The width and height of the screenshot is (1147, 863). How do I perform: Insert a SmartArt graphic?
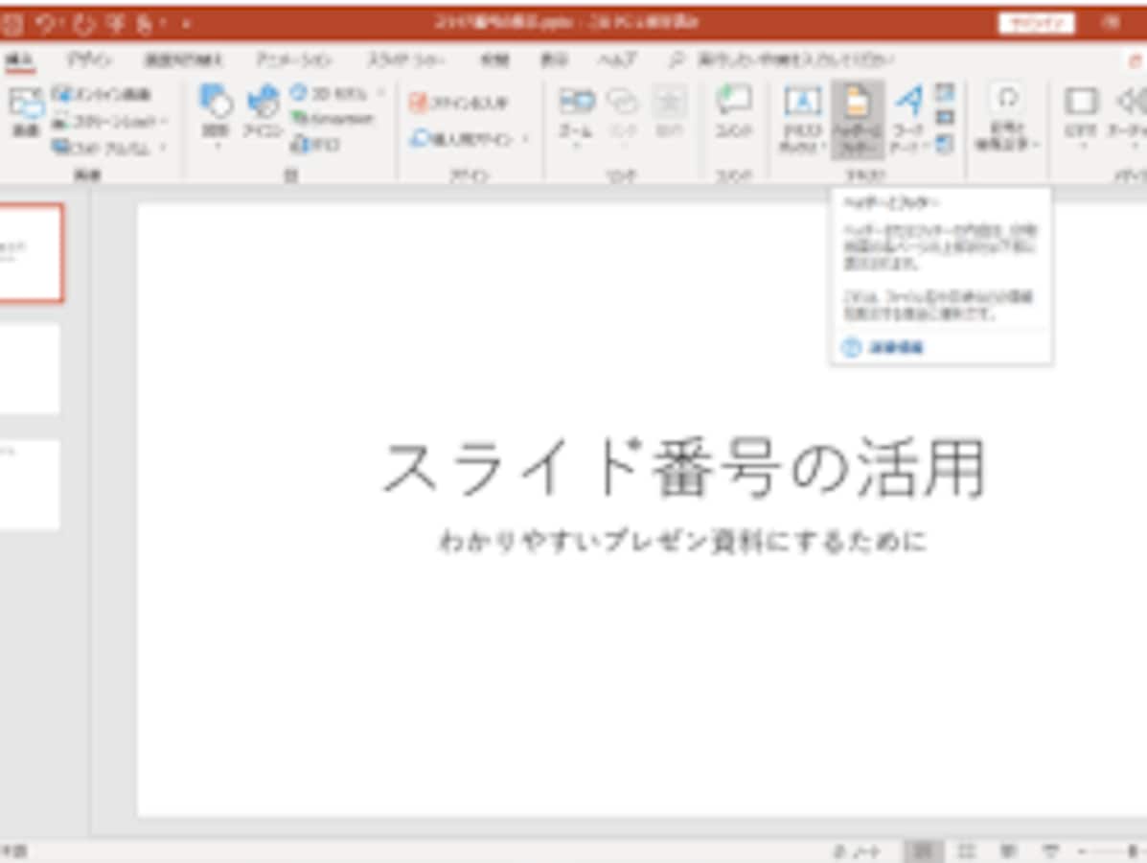pyautogui.click(x=333, y=118)
